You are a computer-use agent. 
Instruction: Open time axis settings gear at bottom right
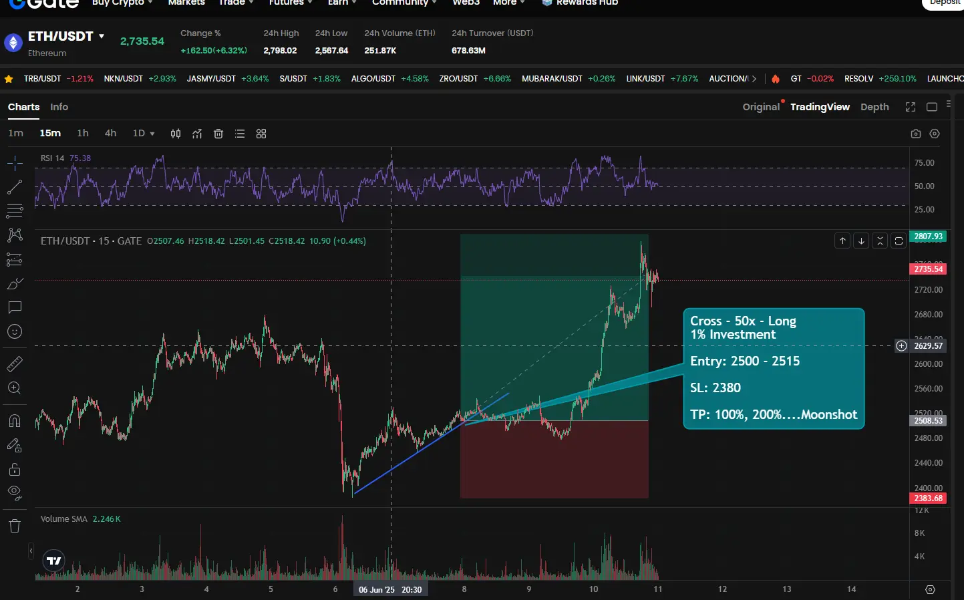coord(930,589)
